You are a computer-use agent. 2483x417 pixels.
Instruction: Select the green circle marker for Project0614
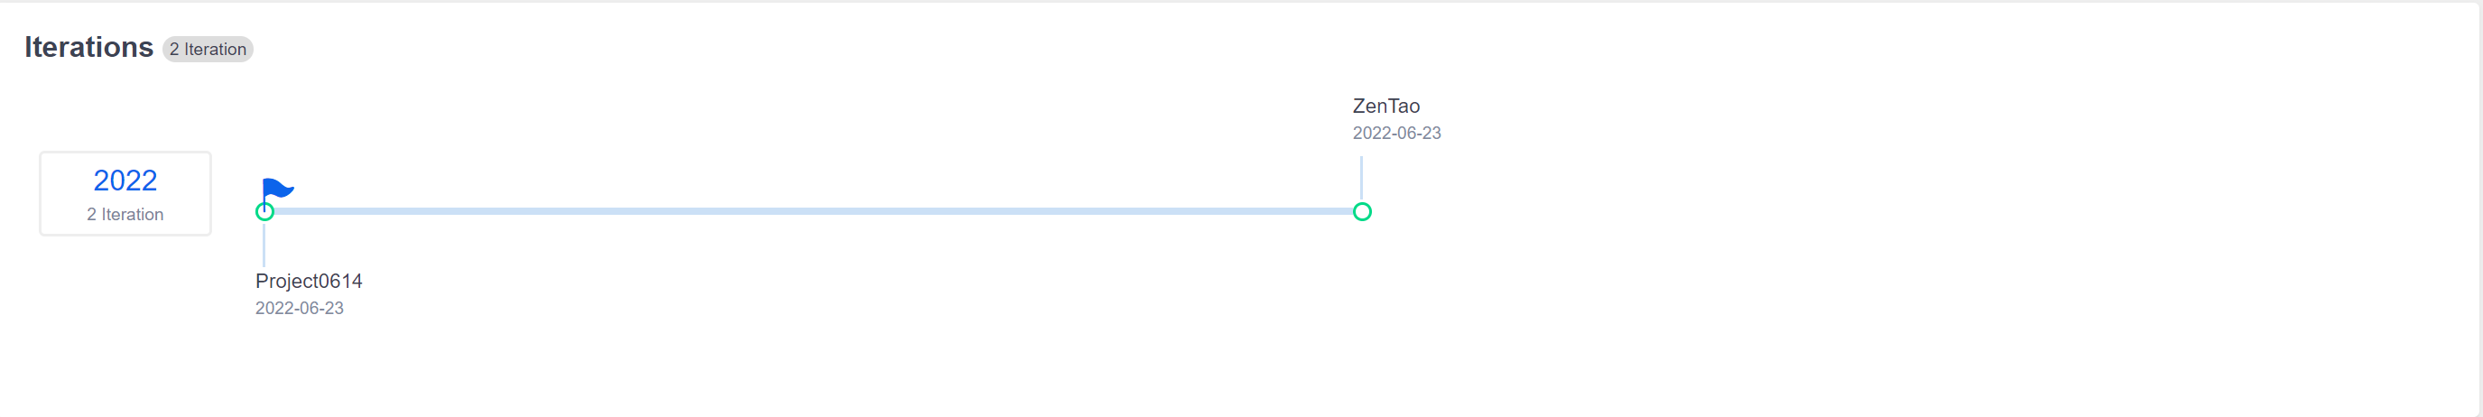pyautogui.click(x=265, y=212)
